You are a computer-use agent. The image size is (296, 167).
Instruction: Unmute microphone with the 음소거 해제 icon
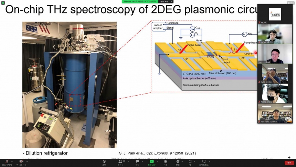[x=7, y=161]
